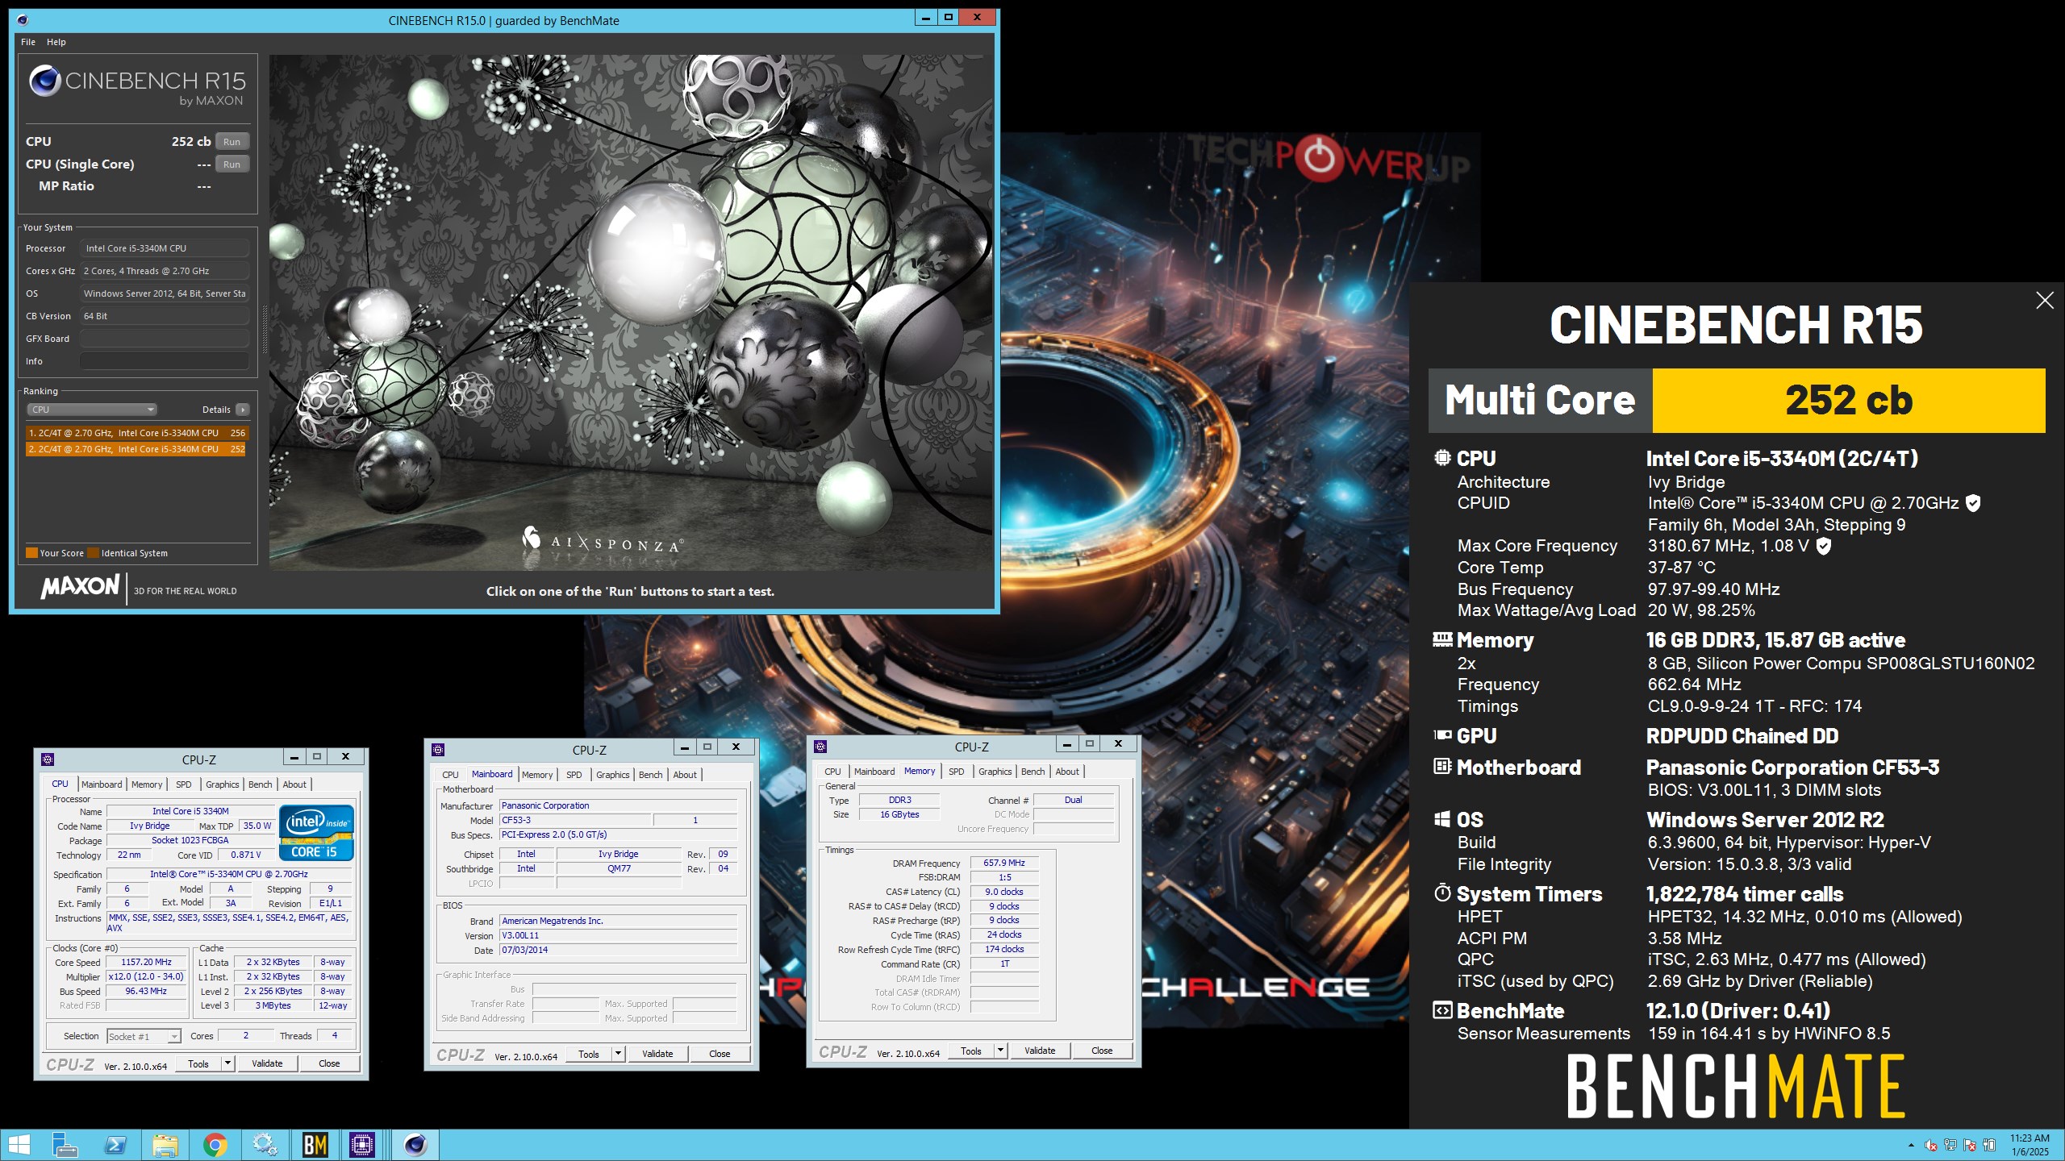Image resolution: width=2065 pixels, height=1161 pixels.
Task: Close the BenchMate result panel with the X
Action: click(x=2045, y=301)
